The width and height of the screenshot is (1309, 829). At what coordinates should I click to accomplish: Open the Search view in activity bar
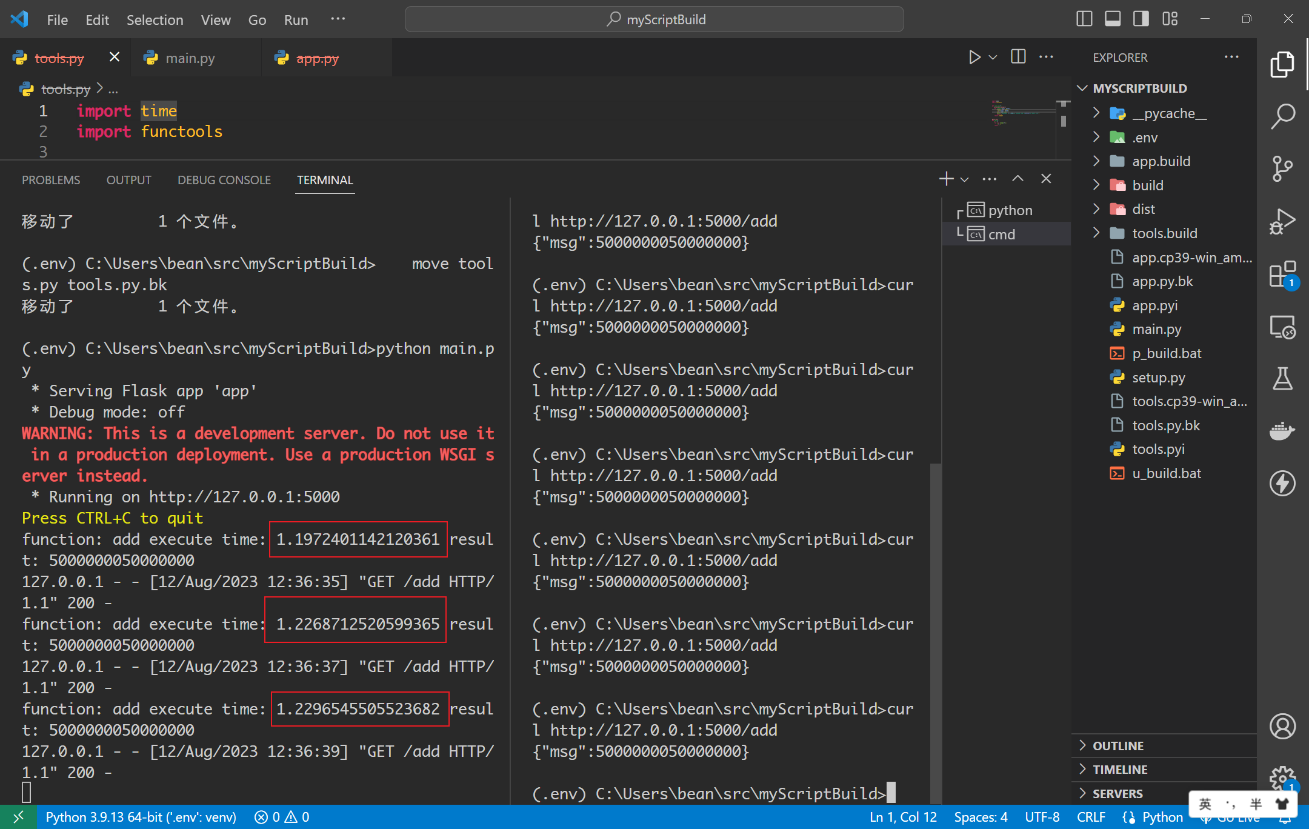coord(1282,116)
